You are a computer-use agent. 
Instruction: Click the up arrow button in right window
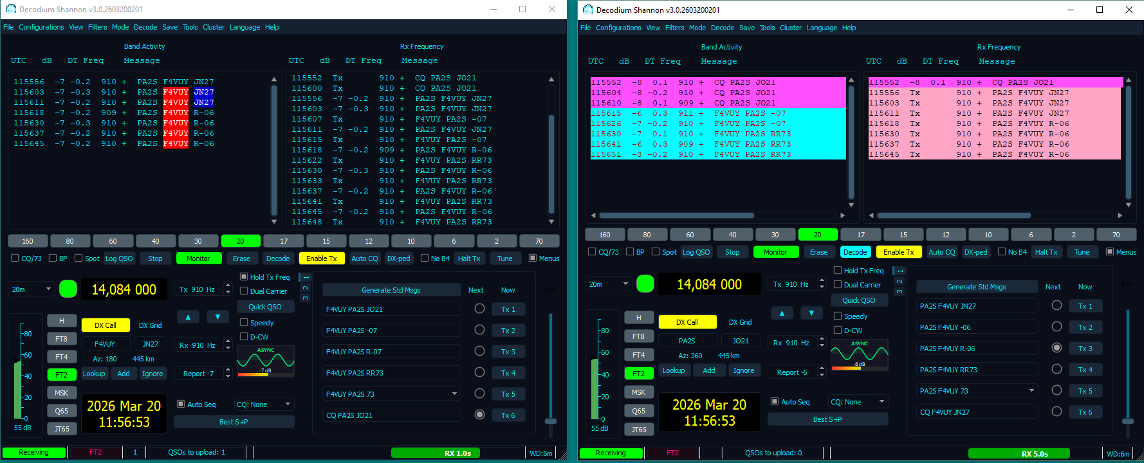[782, 313]
